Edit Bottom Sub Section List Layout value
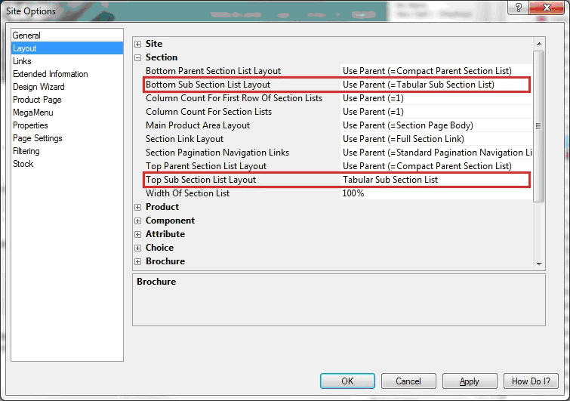The width and height of the screenshot is (570, 401). pyautogui.click(x=434, y=85)
